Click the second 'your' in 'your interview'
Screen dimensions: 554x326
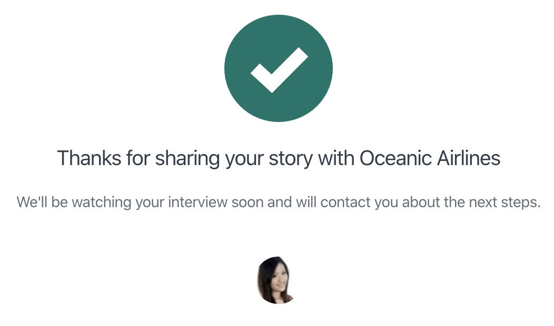[x=150, y=204]
